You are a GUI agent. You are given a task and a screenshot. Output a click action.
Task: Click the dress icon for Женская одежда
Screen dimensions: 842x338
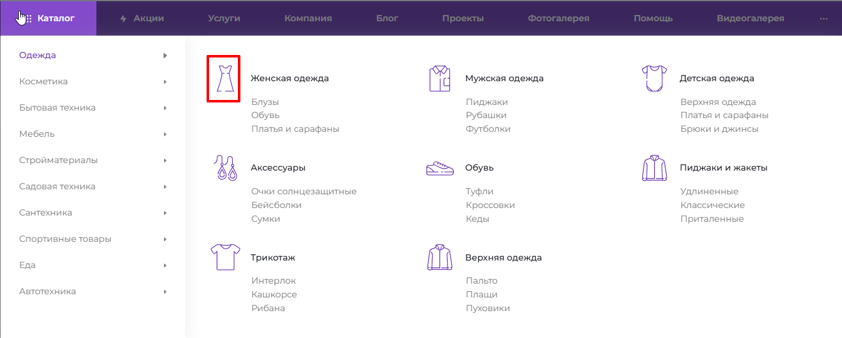tap(224, 79)
